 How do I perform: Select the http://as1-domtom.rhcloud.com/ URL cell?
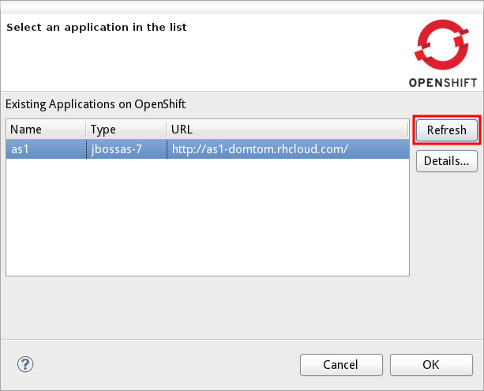point(288,149)
